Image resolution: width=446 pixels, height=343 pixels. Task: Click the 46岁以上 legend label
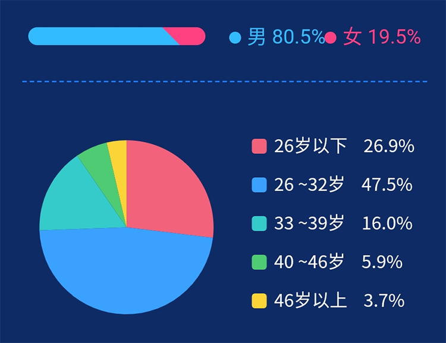click(x=310, y=301)
